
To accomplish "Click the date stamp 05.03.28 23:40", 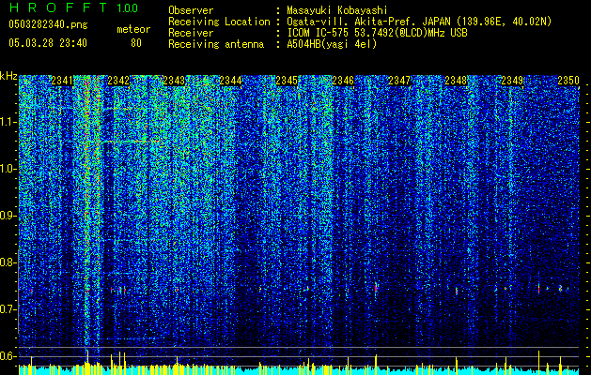I will tap(48, 43).
